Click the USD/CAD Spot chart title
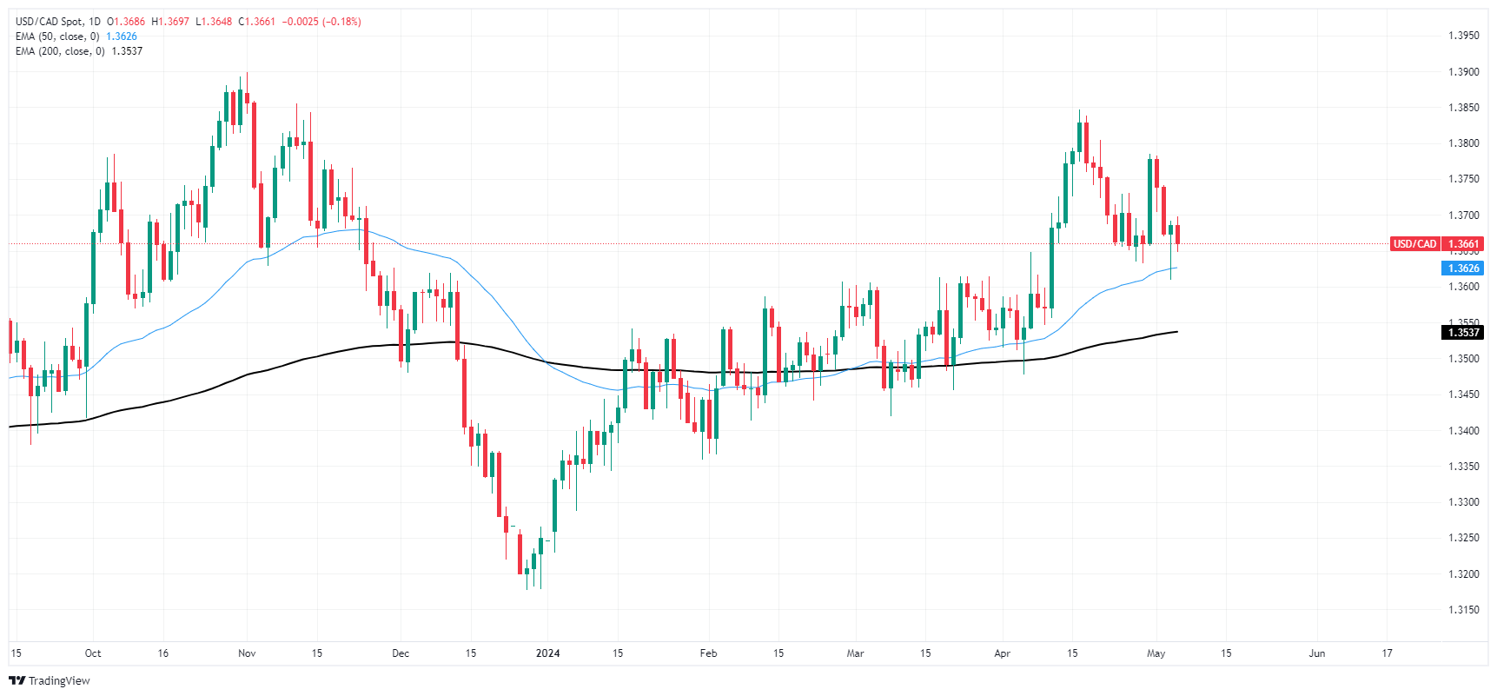 [x=50, y=22]
